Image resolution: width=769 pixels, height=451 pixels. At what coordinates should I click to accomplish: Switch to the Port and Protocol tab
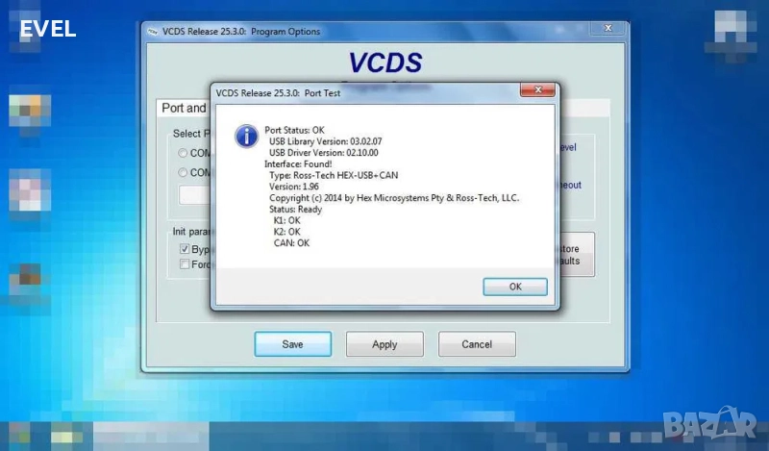[x=184, y=109]
